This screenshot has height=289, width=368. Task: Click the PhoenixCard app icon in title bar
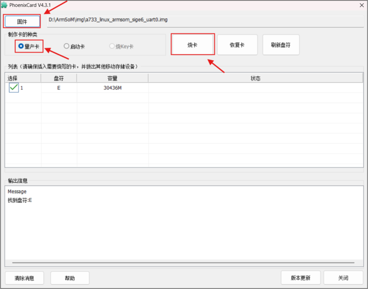pos(4,5)
